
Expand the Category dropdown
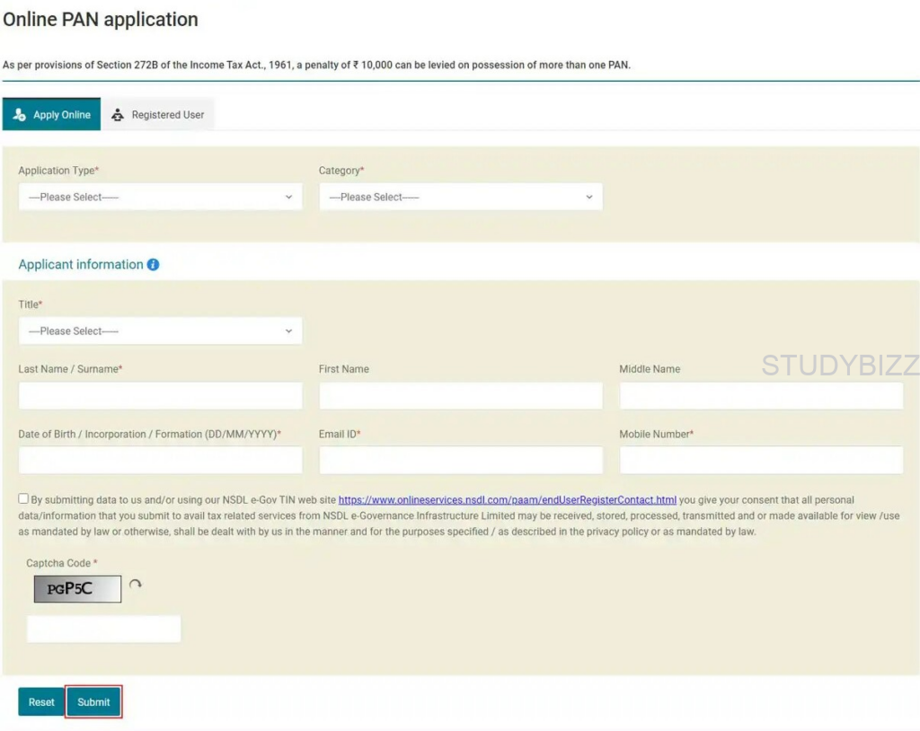(460, 197)
